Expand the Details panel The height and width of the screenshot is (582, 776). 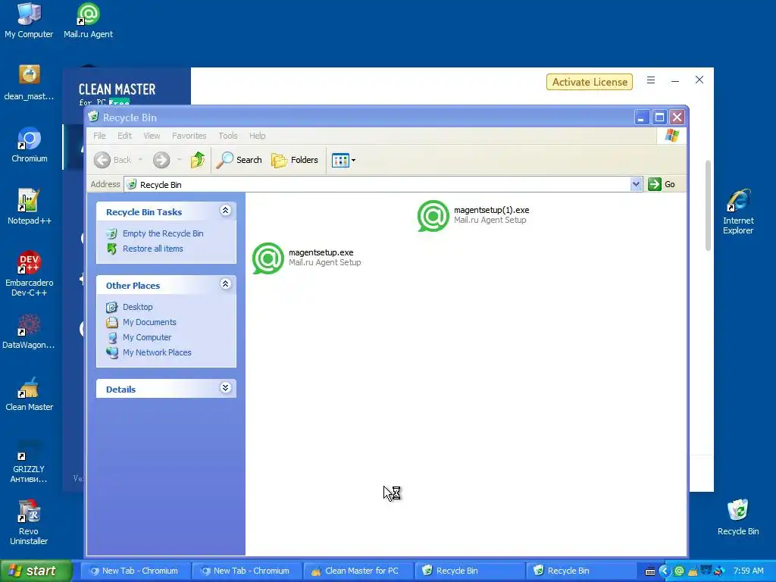225,387
